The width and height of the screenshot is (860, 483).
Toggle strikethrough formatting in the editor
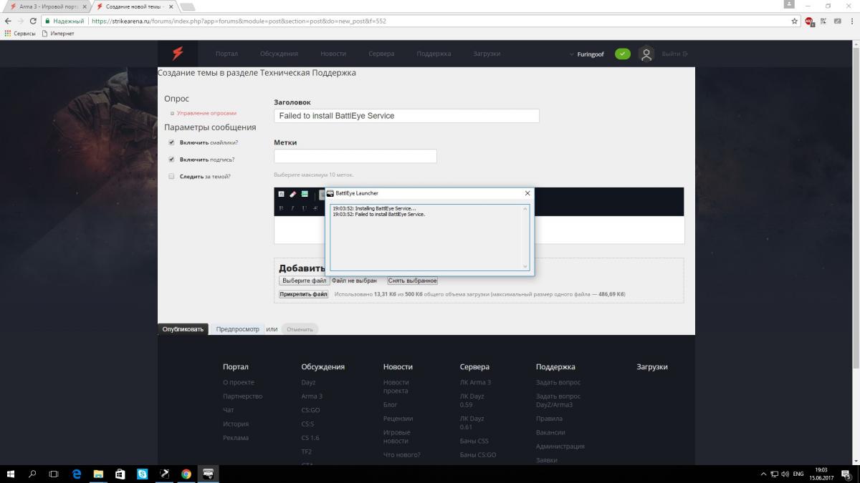pyautogui.click(x=315, y=208)
